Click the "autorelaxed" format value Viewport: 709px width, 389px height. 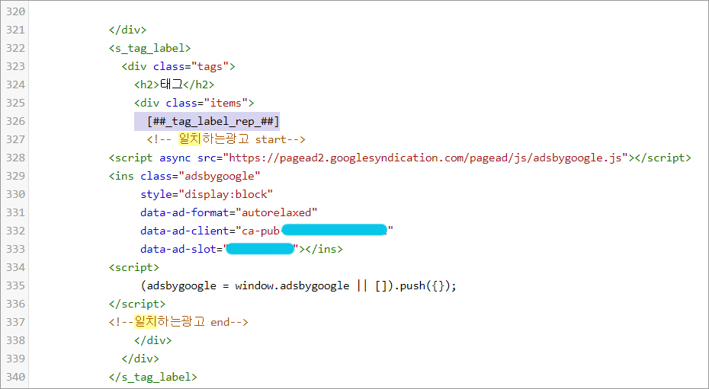[277, 212]
